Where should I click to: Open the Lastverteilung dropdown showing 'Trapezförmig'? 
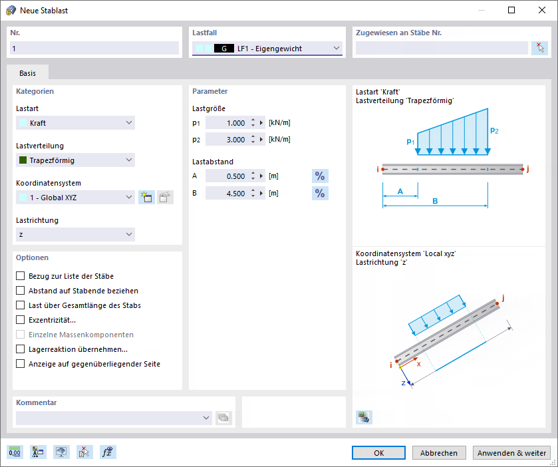[130, 160]
